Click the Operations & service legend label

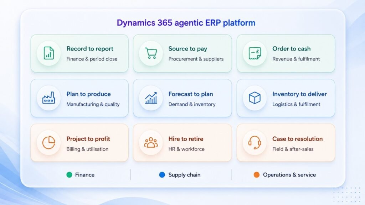[289, 175]
